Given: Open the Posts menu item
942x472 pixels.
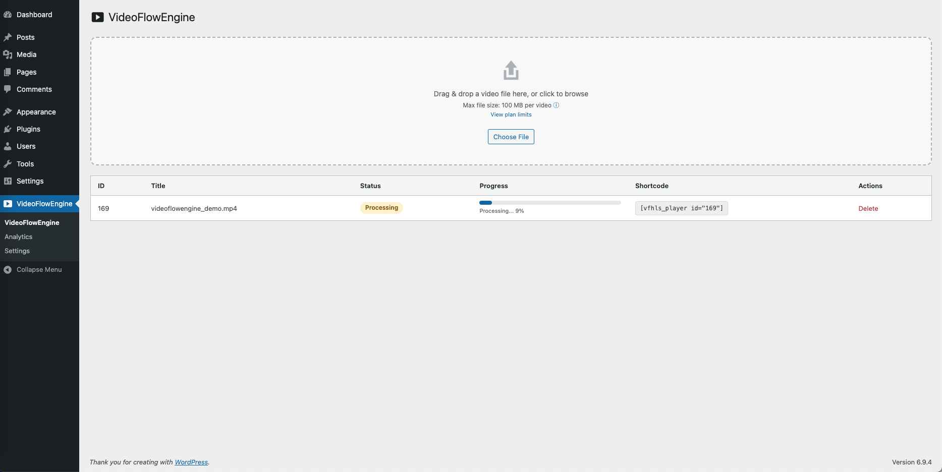Looking at the screenshot, I should (39, 37).
